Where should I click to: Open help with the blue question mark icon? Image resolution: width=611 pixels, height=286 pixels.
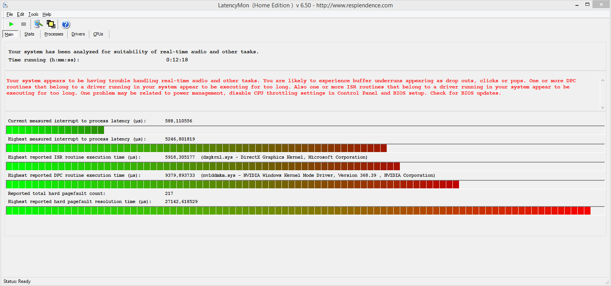point(66,24)
